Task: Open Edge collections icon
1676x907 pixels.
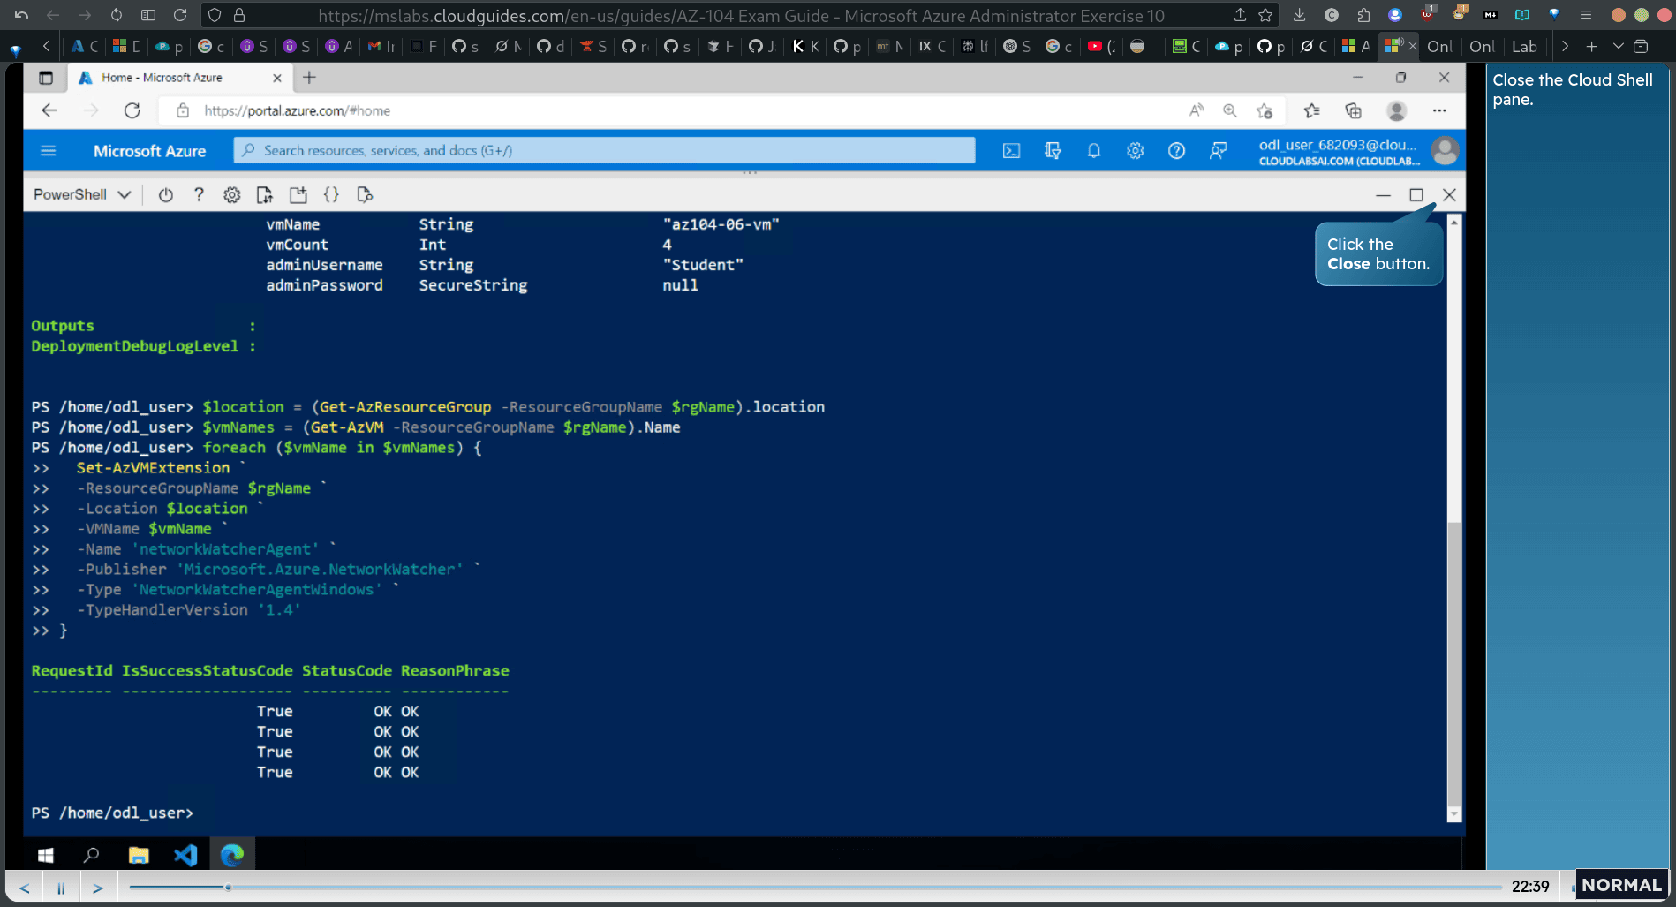Action: pos(1353,110)
